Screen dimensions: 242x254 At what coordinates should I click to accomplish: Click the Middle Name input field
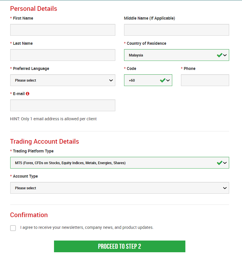[x=177, y=30]
